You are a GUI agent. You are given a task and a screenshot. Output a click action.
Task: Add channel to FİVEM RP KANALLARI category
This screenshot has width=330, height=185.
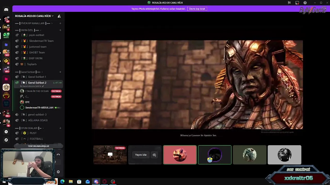(60, 23)
